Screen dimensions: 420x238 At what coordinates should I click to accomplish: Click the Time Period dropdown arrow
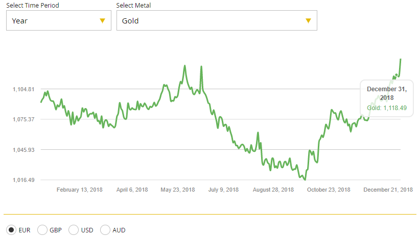click(102, 21)
